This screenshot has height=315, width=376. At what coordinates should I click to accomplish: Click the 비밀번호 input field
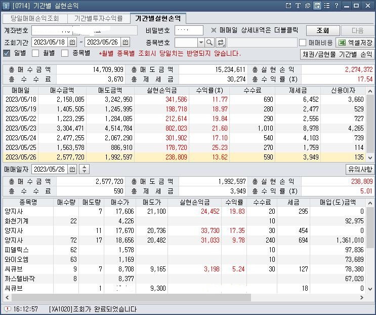(189, 30)
